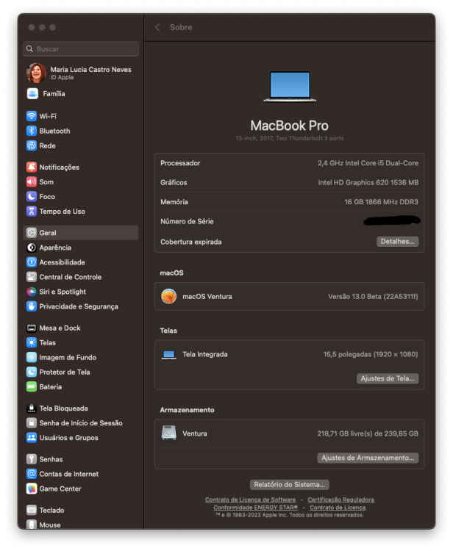The height and width of the screenshot is (551, 453).
Task: Click the 'Cobertura expirada' label
Action: [191, 242]
